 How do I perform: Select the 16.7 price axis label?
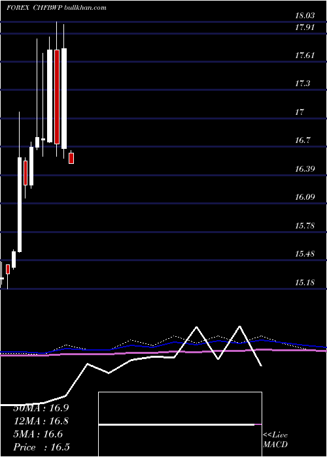coord(302,140)
